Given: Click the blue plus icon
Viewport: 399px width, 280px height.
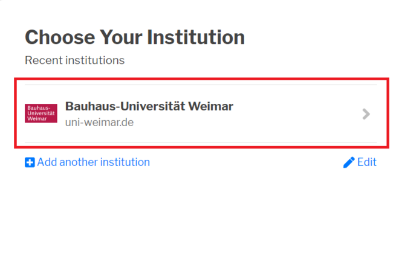Looking at the screenshot, I should pos(30,162).
